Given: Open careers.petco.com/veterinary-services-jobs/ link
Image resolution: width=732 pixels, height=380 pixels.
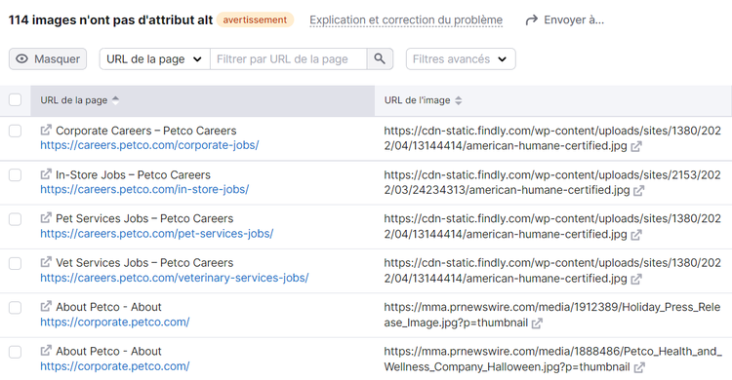Looking at the screenshot, I should click(x=174, y=278).
